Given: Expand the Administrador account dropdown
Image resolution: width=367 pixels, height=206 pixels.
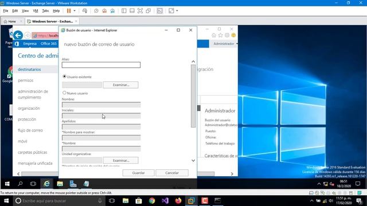Looking at the screenshot, I should (x=225, y=43).
